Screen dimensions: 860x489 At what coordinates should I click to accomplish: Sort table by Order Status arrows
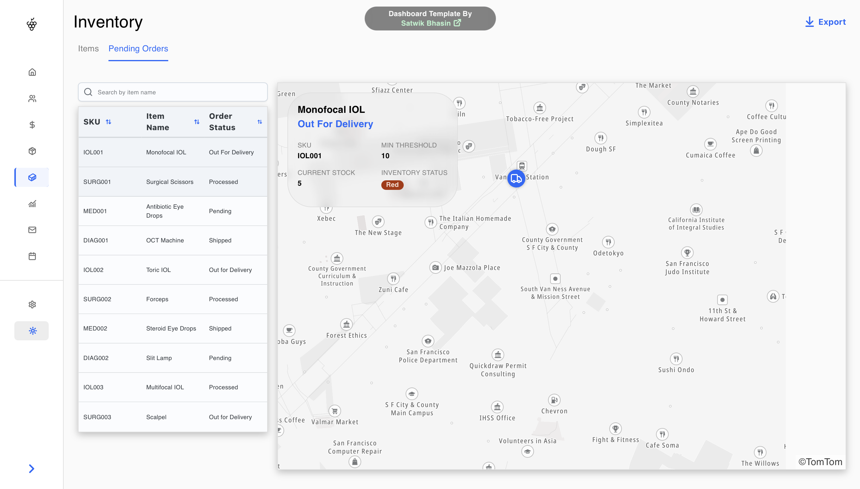[259, 122]
